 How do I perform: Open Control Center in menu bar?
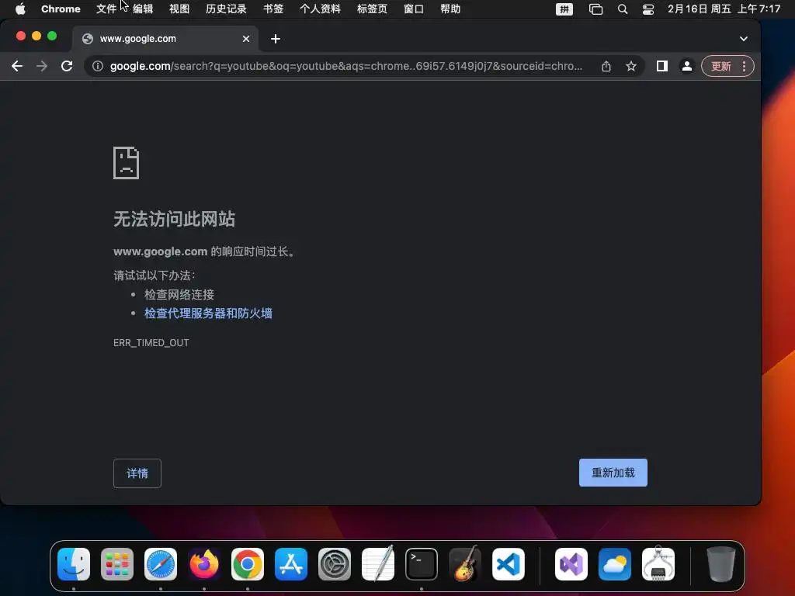tap(648, 9)
